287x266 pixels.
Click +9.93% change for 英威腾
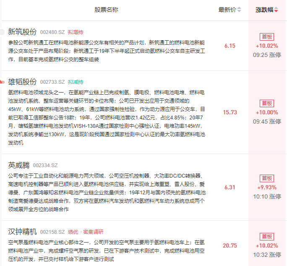point(267,187)
